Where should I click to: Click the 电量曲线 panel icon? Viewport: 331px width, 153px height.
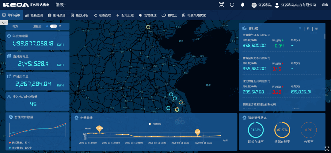pos(76,117)
